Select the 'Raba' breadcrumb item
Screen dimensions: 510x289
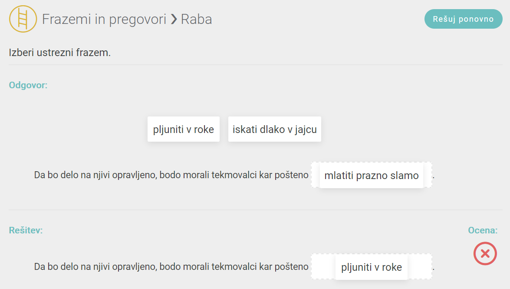click(x=196, y=19)
